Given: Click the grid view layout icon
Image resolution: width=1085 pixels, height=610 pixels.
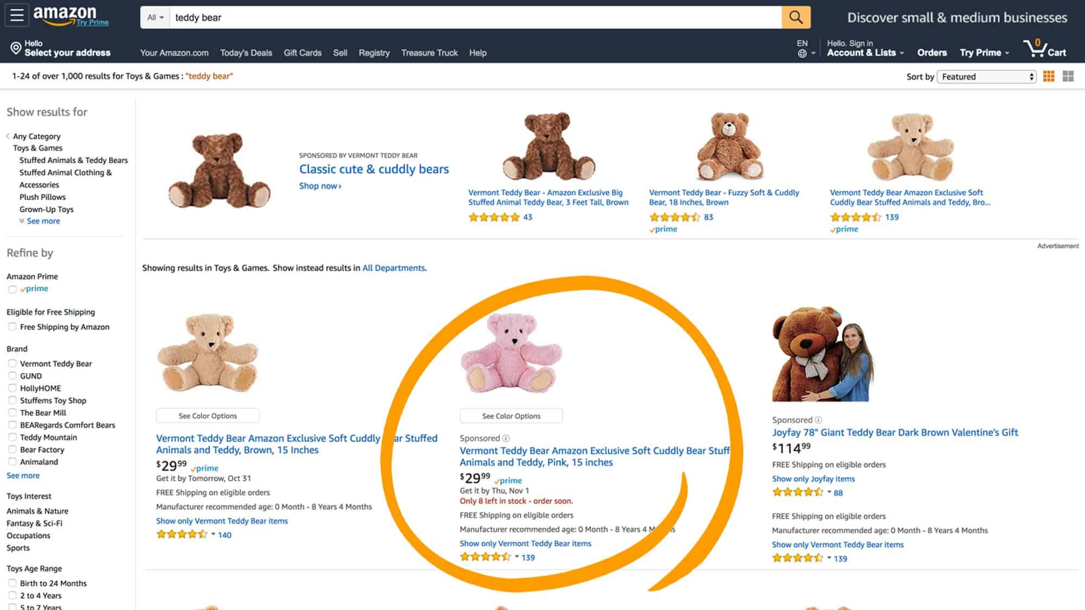Looking at the screenshot, I should click(x=1051, y=76).
